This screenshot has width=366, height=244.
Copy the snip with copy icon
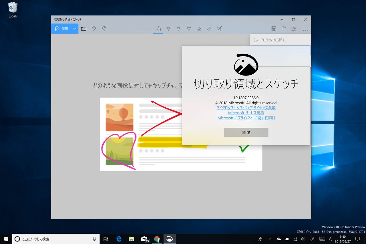pyautogui.click(x=284, y=29)
